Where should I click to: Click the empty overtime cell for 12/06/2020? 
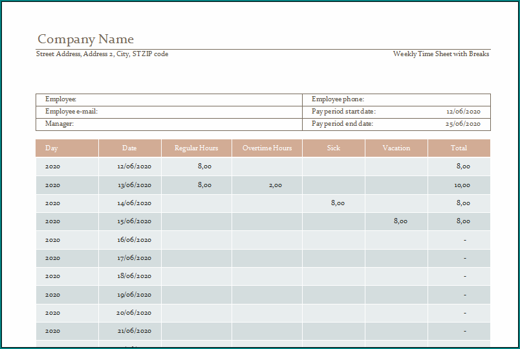267,166
